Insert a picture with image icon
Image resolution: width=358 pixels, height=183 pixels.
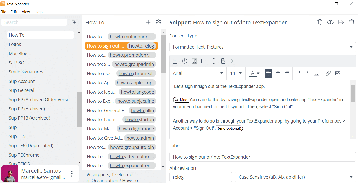338,73
